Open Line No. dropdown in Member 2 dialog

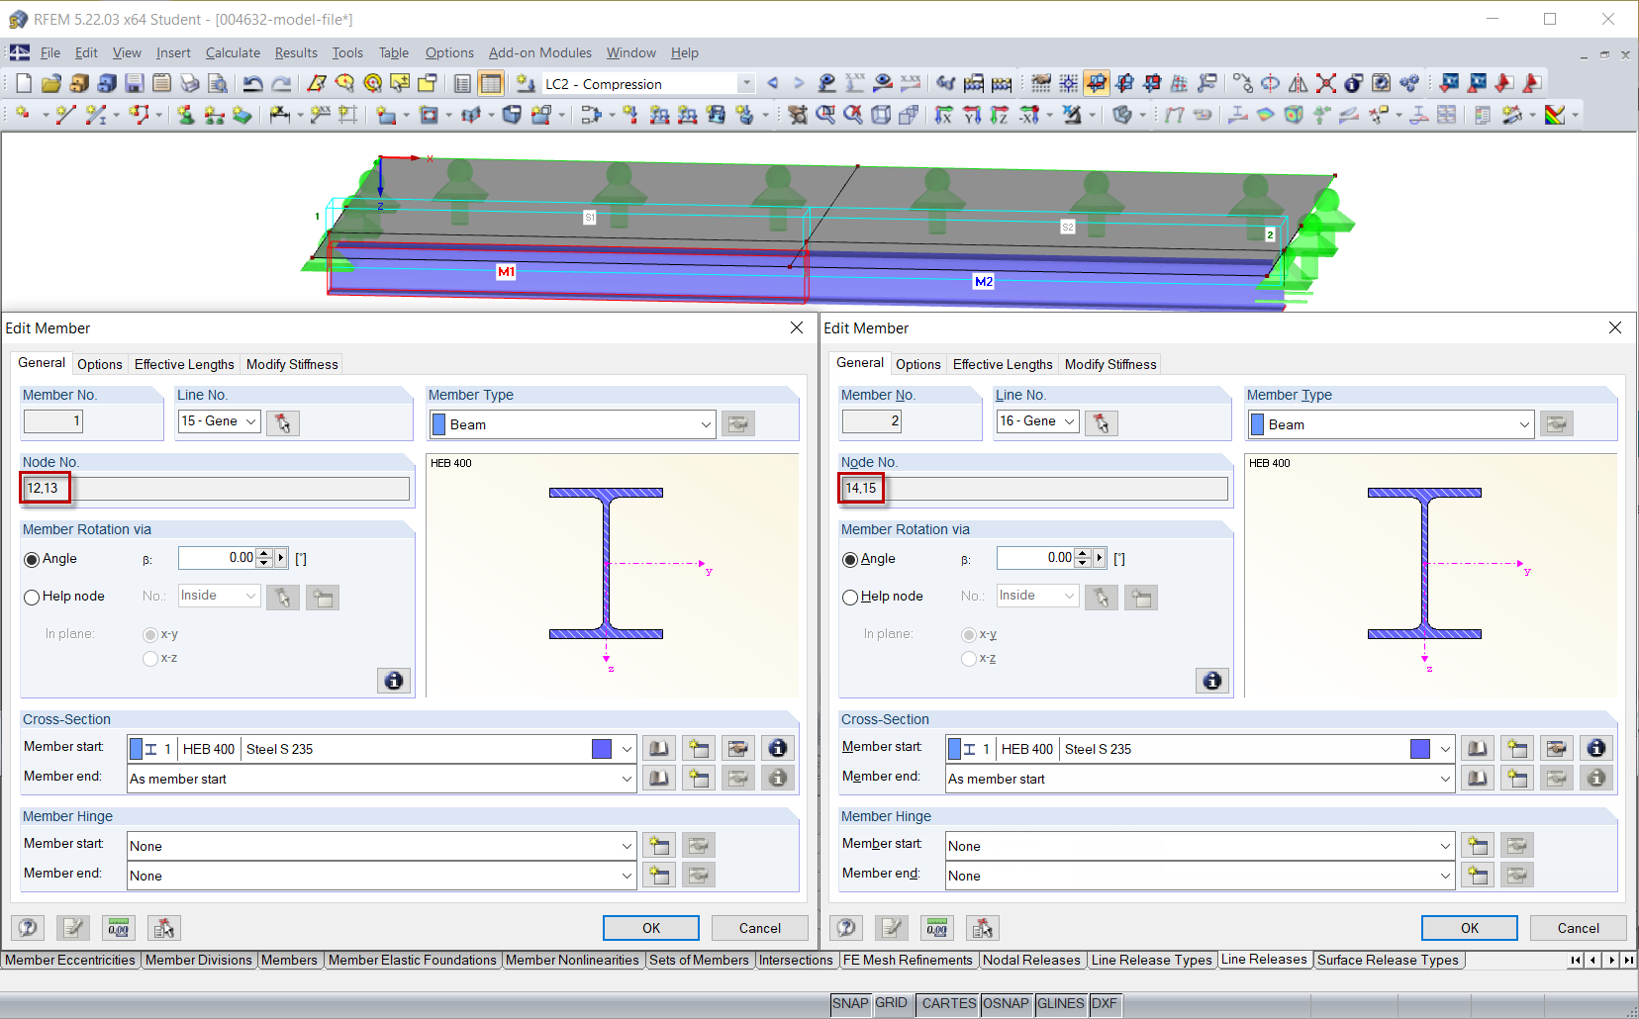(1070, 421)
